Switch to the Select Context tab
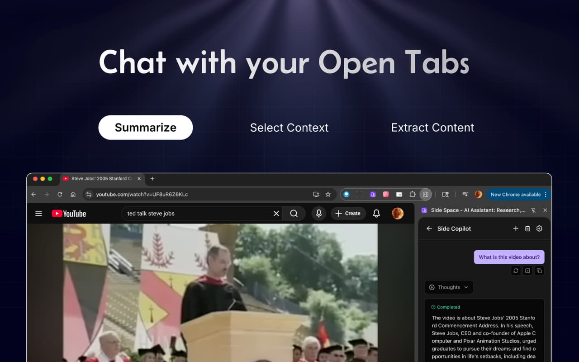 [x=289, y=128]
